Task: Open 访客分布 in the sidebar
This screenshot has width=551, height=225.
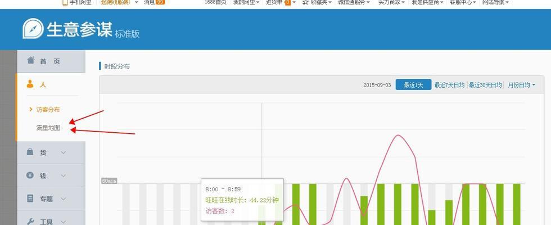Action: [48, 109]
